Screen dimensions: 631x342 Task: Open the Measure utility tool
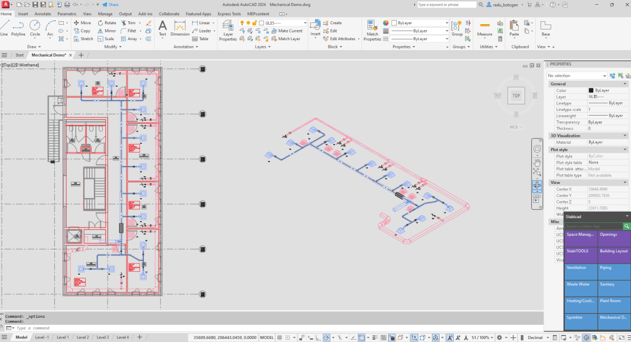click(484, 28)
